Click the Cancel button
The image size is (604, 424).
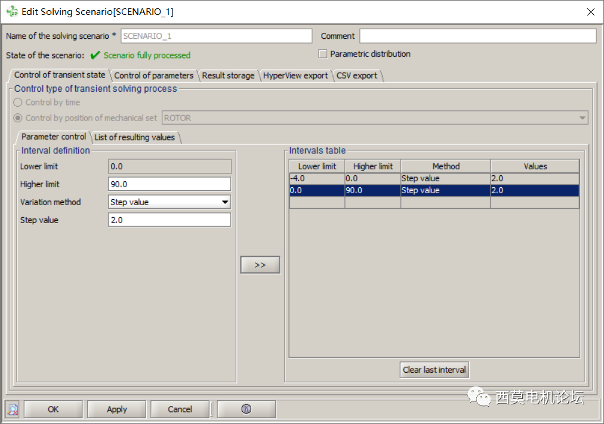[x=180, y=409]
